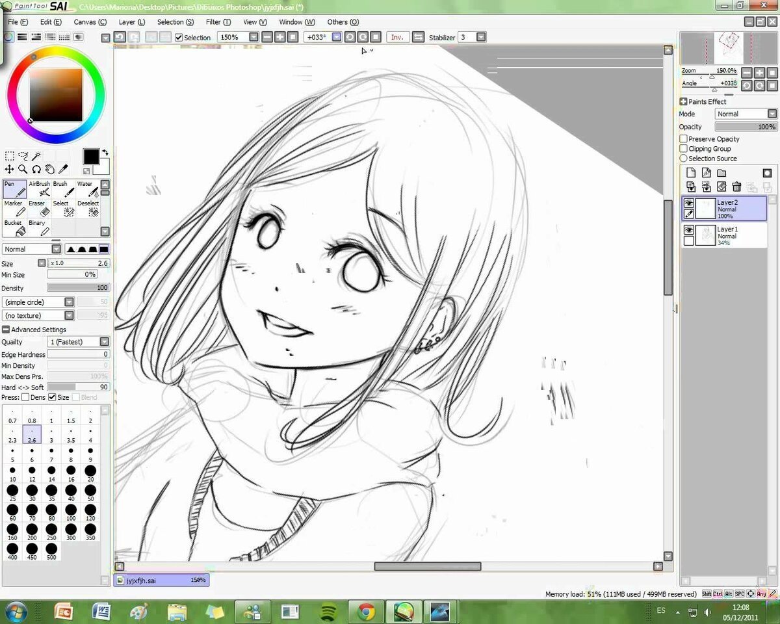Pick the Bucket fill tool
Screen dimensions: 780x624
tap(16, 228)
